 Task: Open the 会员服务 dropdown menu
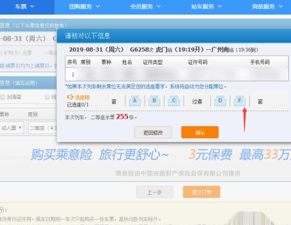point(145,6)
